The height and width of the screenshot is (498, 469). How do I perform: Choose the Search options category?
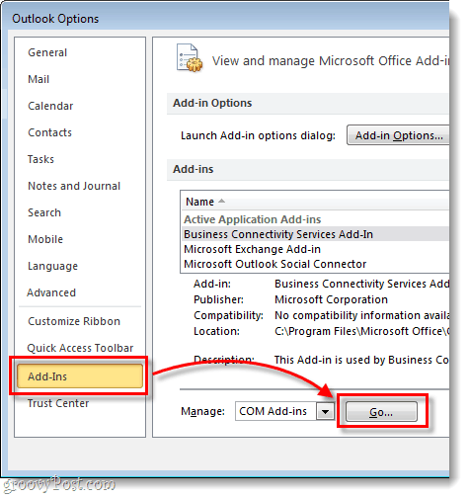(44, 212)
